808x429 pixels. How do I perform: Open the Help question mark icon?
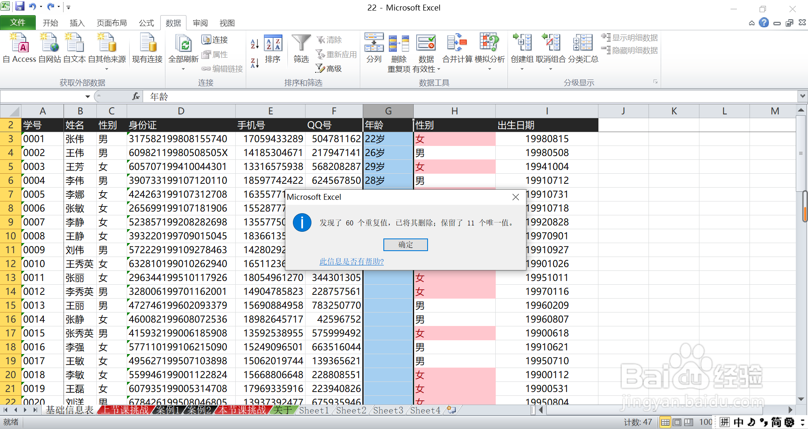764,23
